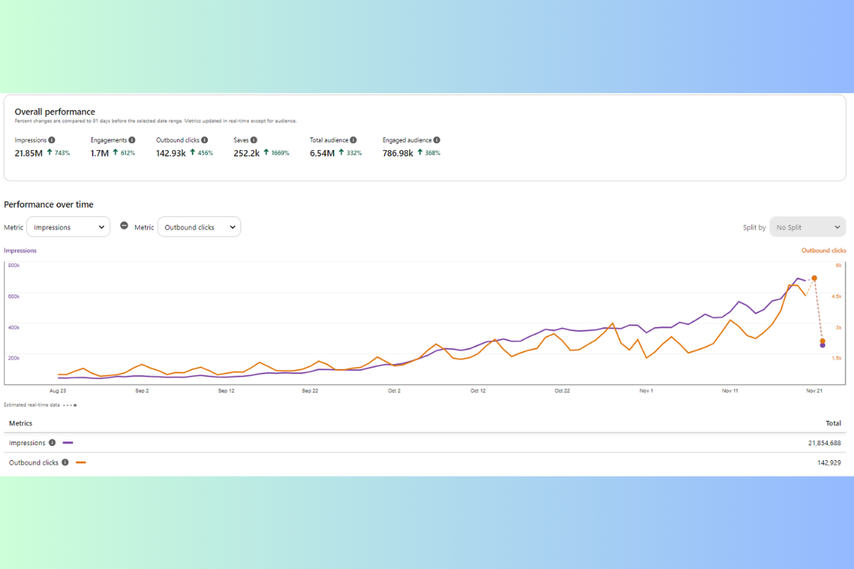Select the orange Outbound clicks legend swatch

(x=80, y=462)
